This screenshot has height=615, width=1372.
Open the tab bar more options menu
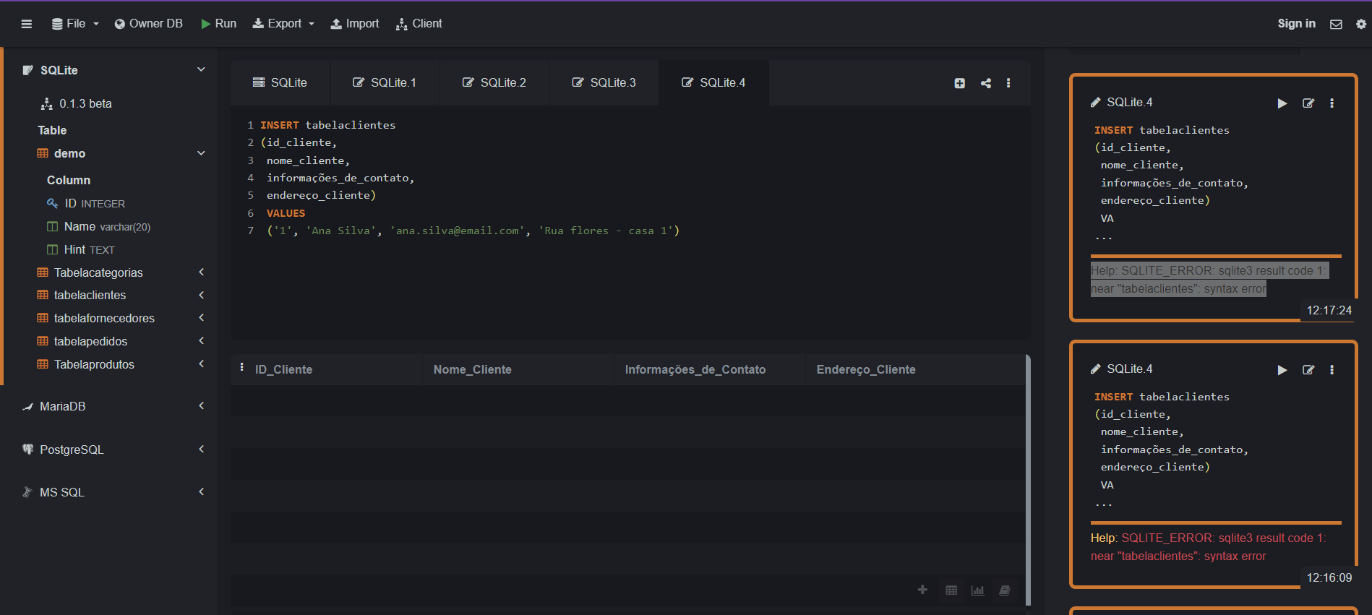point(1008,83)
